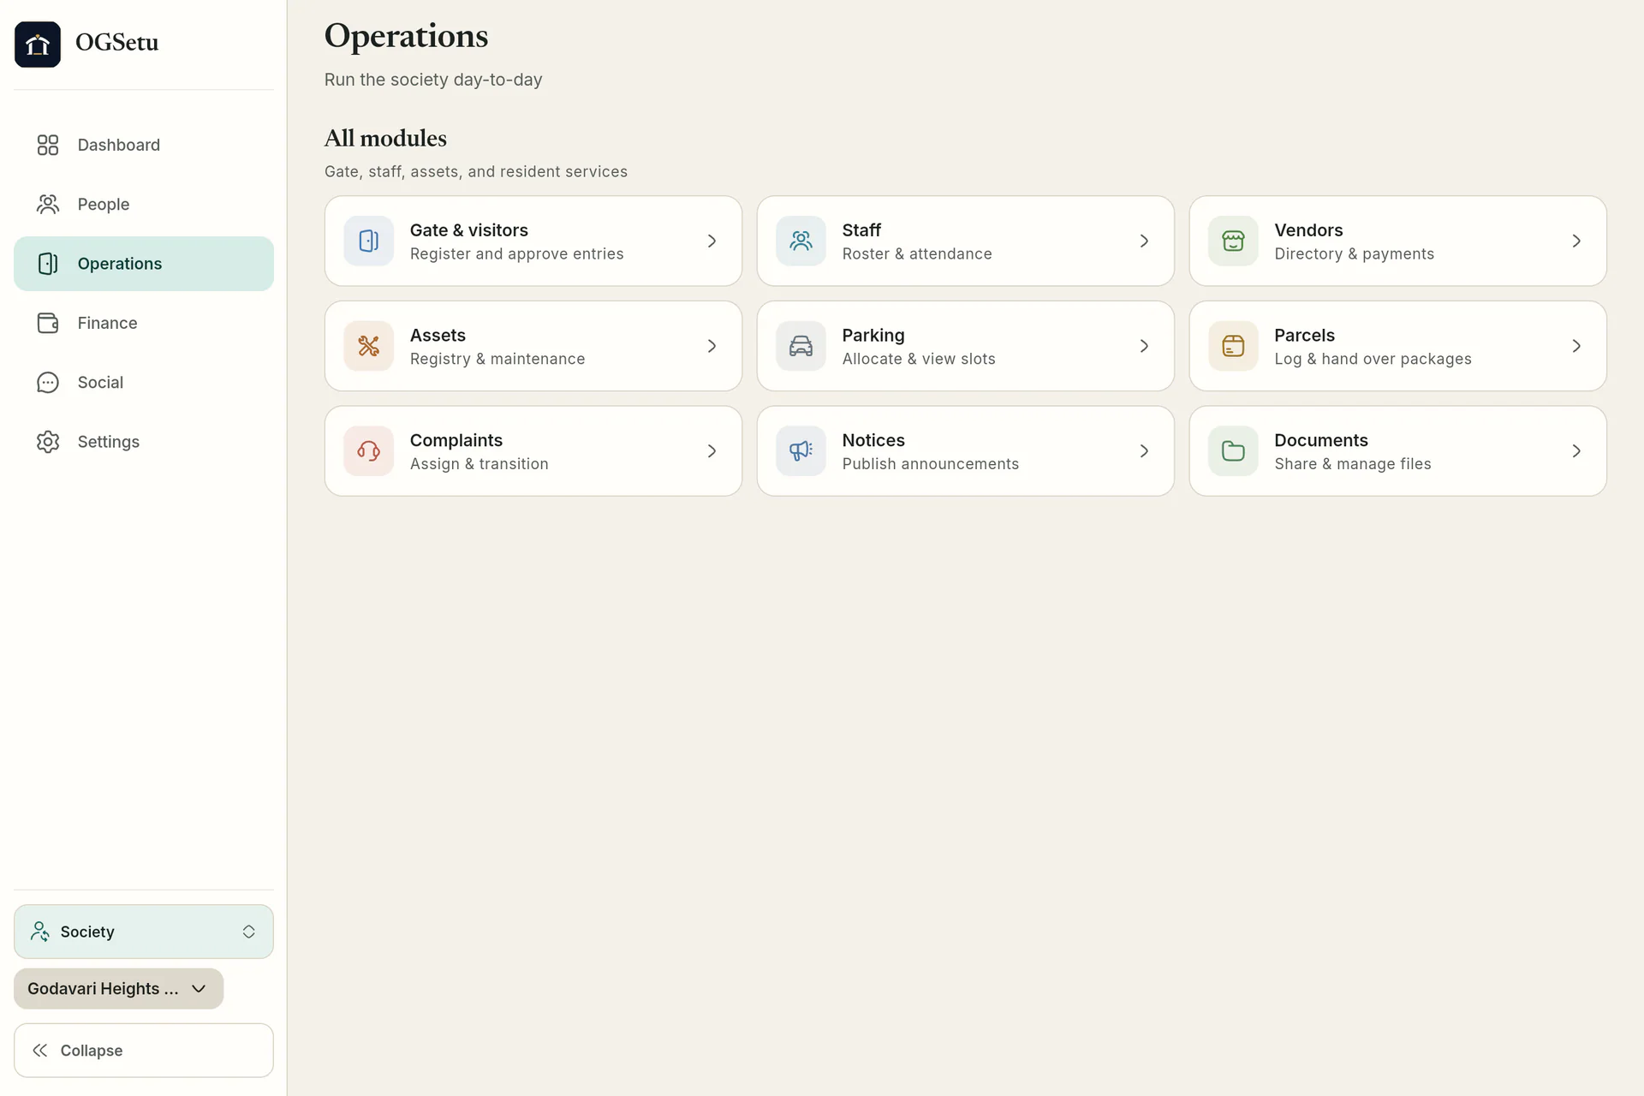Open Gate & visitors via its chevron arrow

712,241
